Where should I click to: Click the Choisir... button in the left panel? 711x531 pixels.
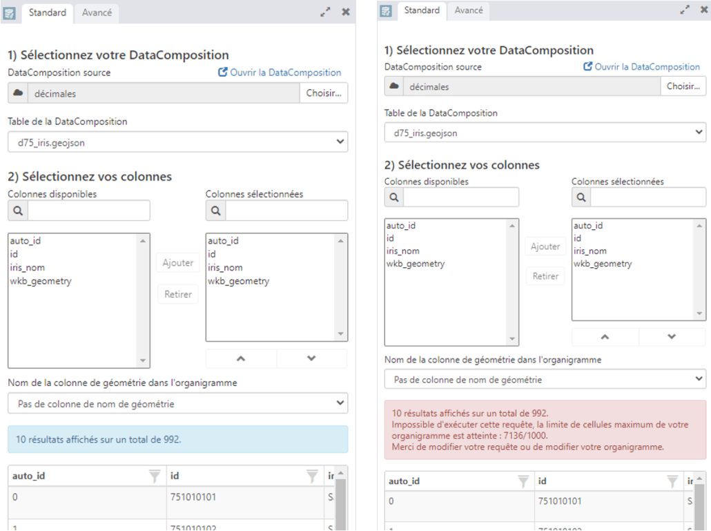point(323,93)
